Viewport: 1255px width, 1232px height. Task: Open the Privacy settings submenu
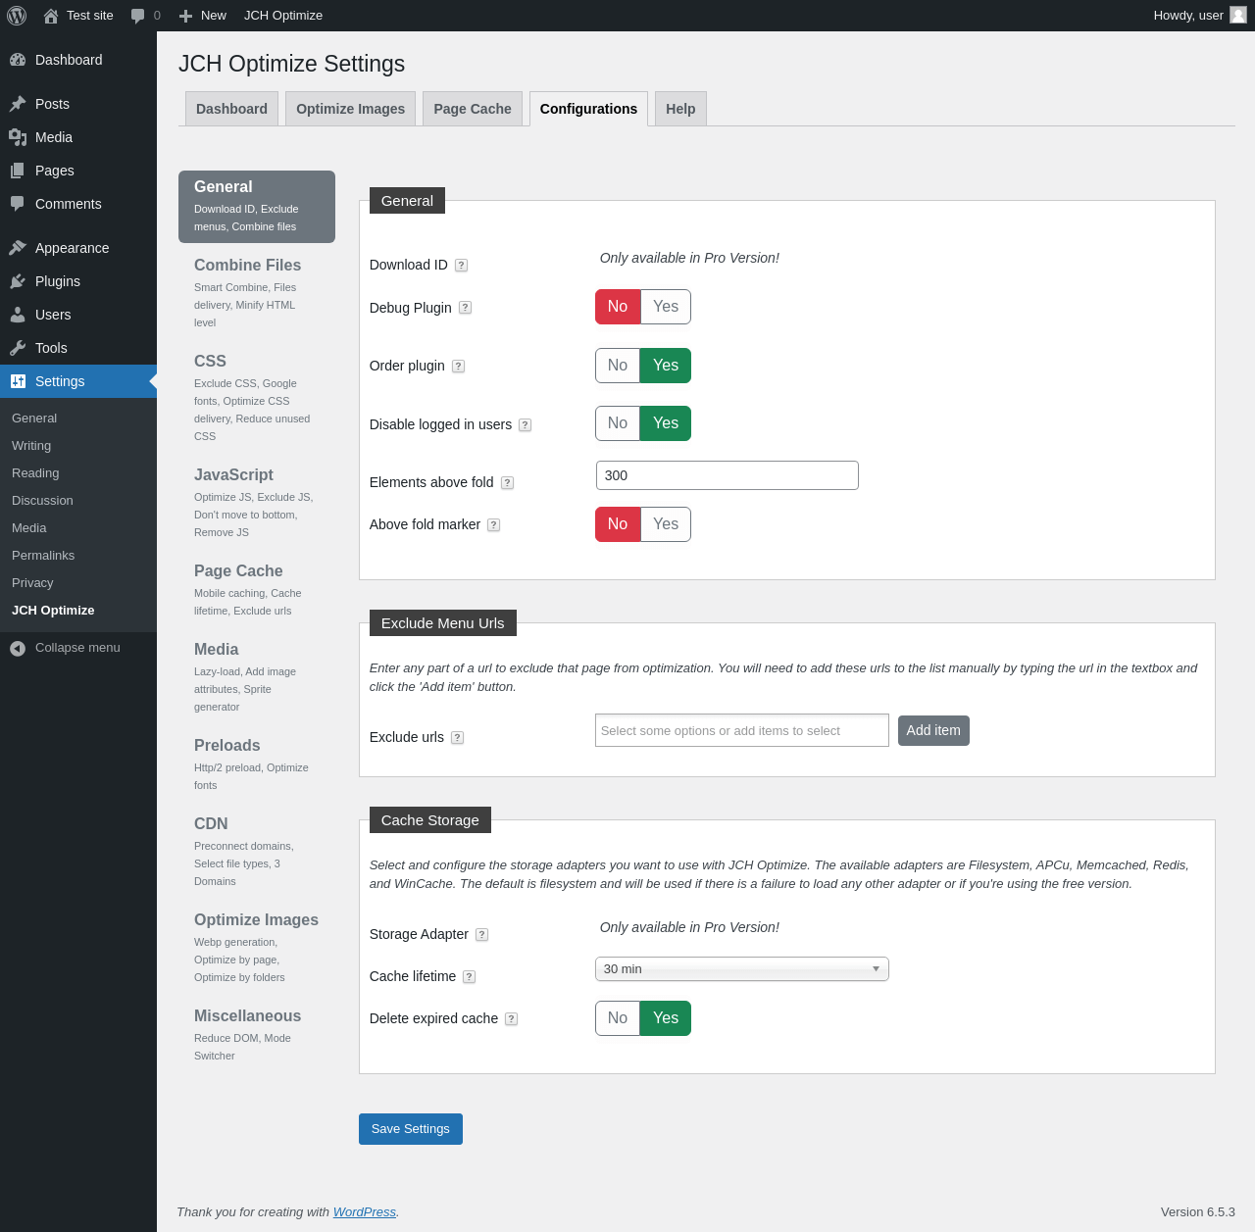click(x=32, y=583)
